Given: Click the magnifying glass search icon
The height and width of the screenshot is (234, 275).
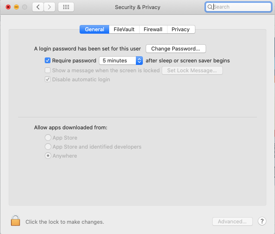Looking at the screenshot, I should [x=210, y=7].
